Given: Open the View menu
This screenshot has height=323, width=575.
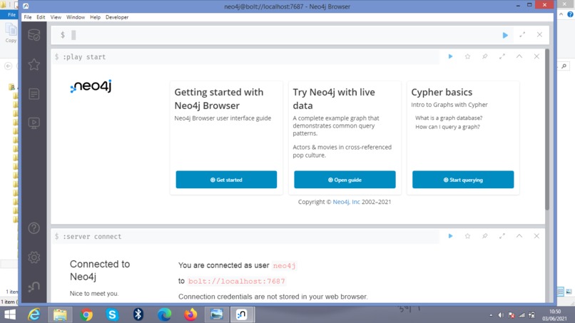Looking at the screenshot, I should (x=56, y=17).
